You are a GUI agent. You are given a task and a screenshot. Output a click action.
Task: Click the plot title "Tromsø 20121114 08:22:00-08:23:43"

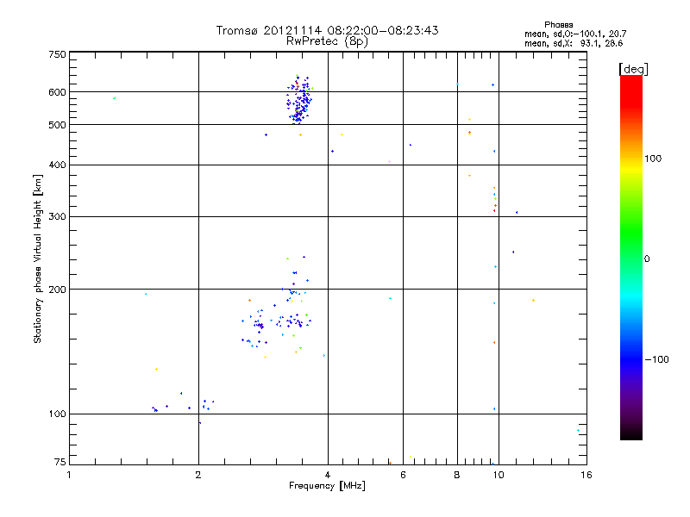(x=327, y=30)
